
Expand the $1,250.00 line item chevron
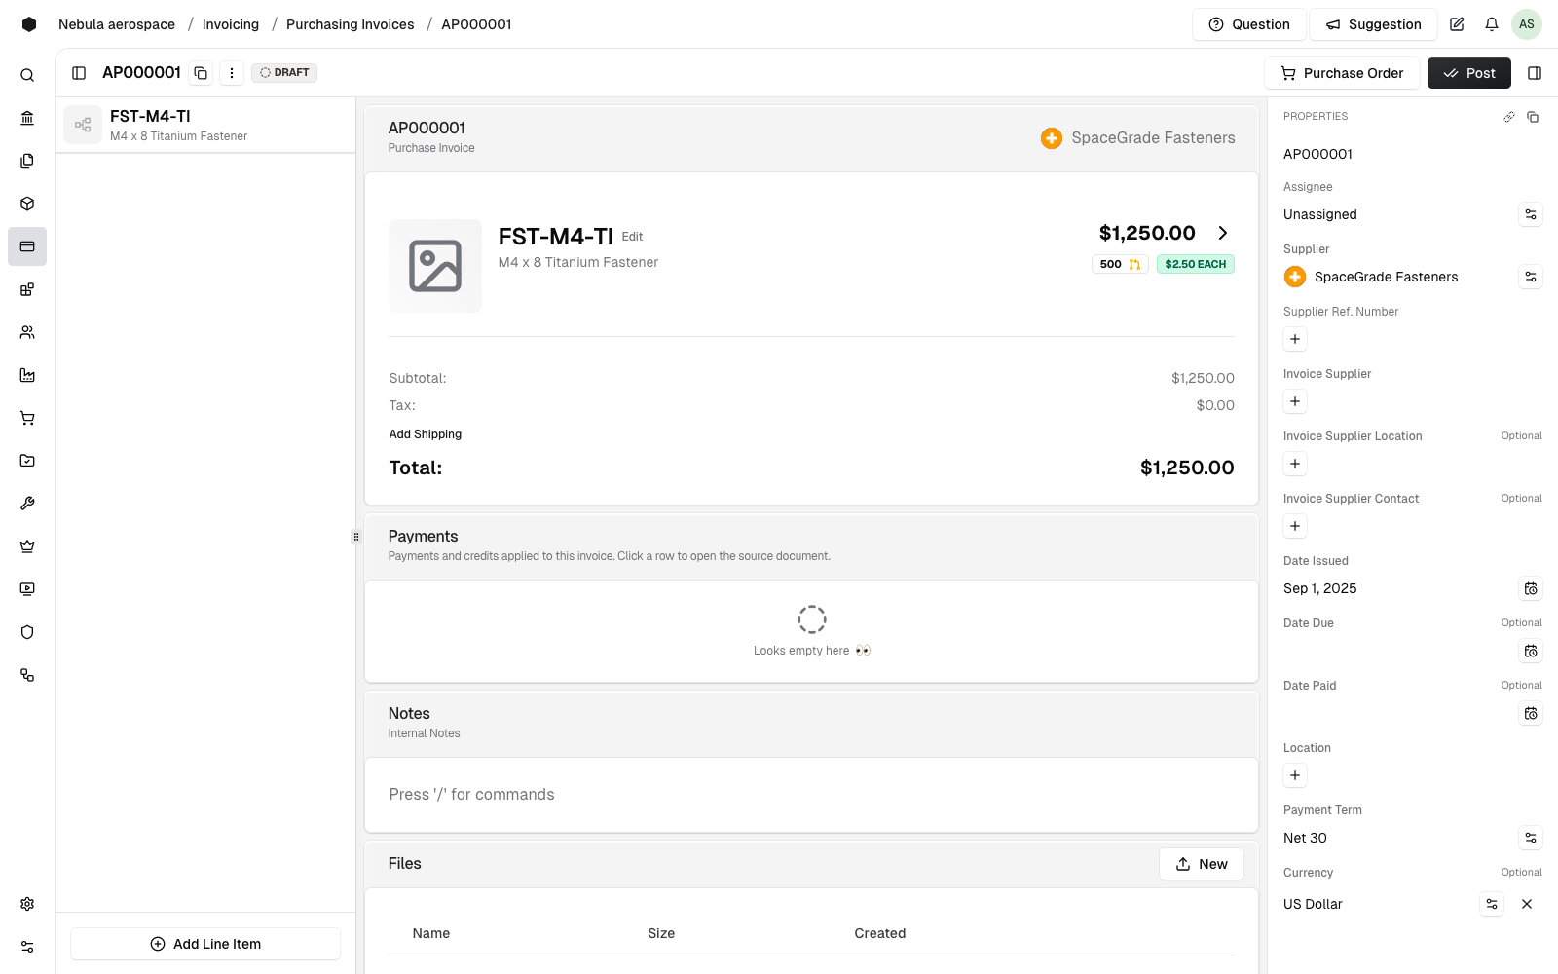click(1223, 233)
